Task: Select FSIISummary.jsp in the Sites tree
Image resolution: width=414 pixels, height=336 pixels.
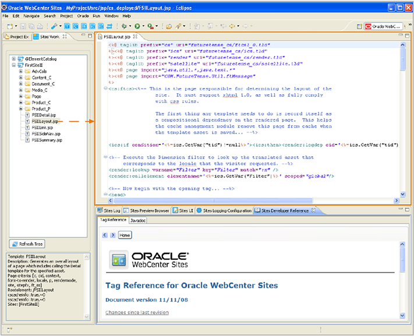Action: 46,140
